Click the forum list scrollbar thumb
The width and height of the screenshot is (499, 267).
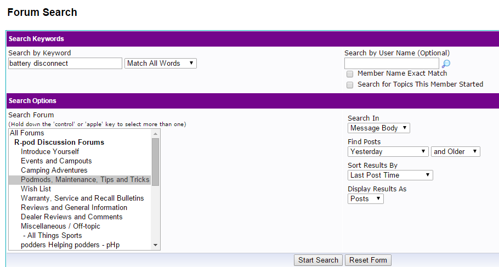tap(155, 162)
